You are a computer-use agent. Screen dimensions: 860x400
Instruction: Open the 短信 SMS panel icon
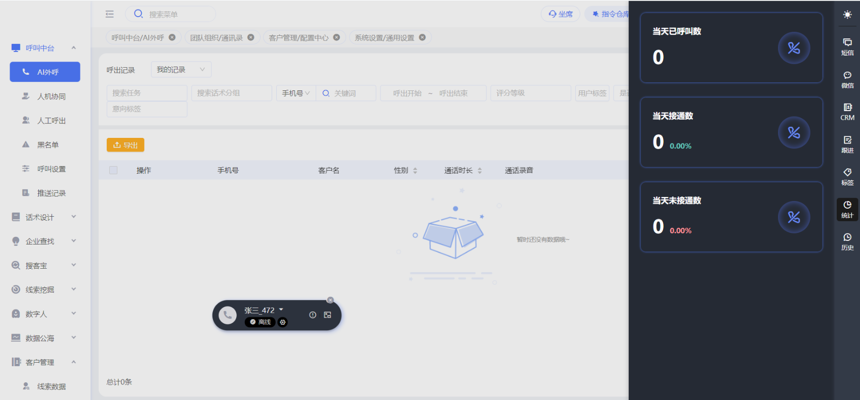[847, 46]
